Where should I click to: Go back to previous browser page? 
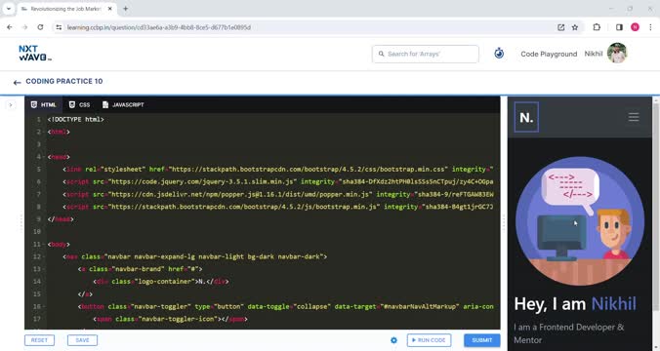click(x=10, y=27)
